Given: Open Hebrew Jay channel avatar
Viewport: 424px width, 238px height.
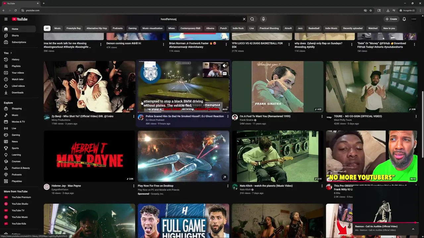Looking at the screenshot, I should pyautogui.click(x=47, y=187).
